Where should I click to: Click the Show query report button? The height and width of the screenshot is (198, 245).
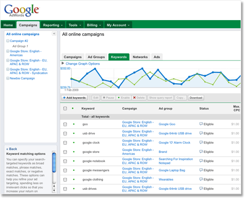coord(161,98)
